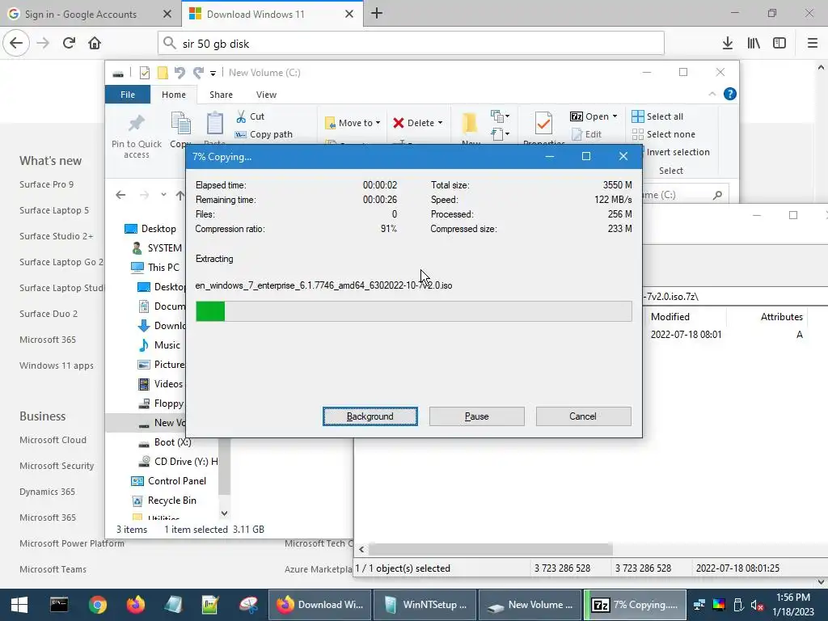Click 7-Zip horizontal scrollbar
The width and height of the screenshot is (828, 621).
(491, 549)
